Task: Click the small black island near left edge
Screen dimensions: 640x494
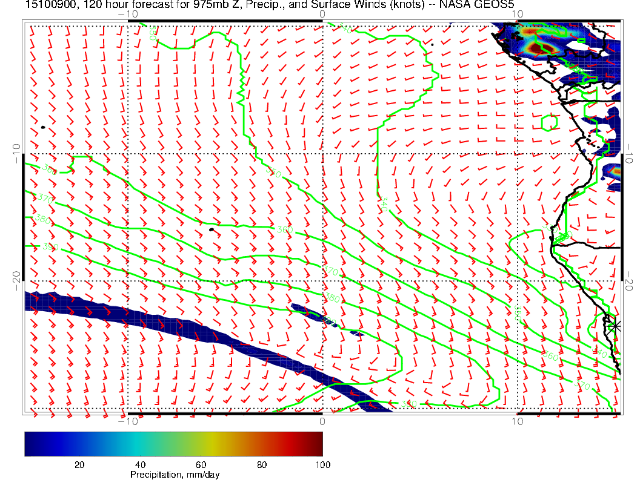Action: (x=43, y=127)
